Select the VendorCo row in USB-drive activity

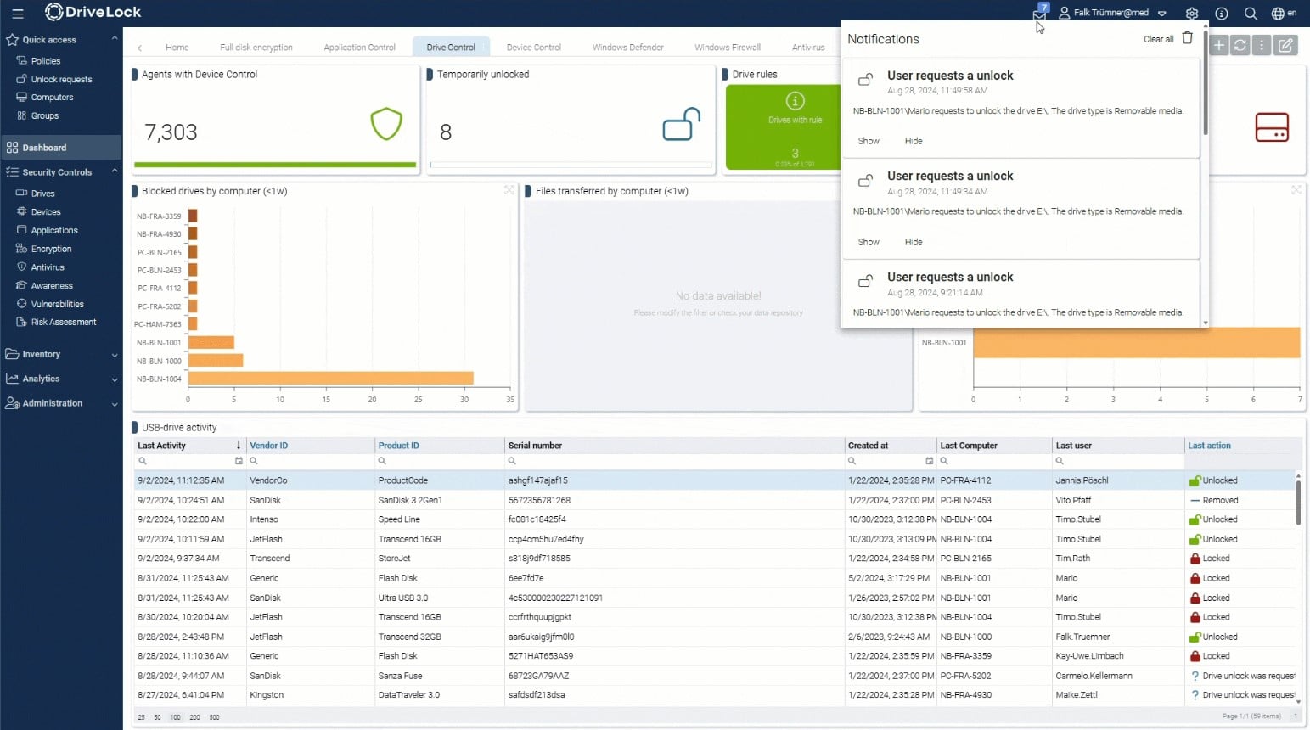pos(715,480)
